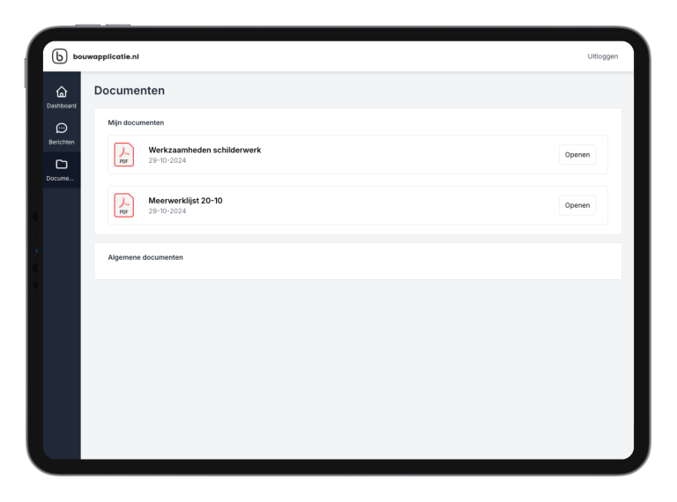Click PDF icon of Meerwerklijst 20-10
The height and width of the screenshot is (502, 677).
click(x=124, y=205)
